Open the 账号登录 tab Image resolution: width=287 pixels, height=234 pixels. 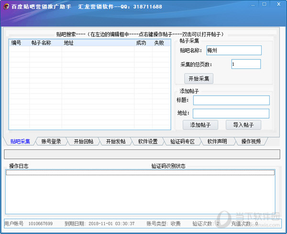(x=51, y=141)
